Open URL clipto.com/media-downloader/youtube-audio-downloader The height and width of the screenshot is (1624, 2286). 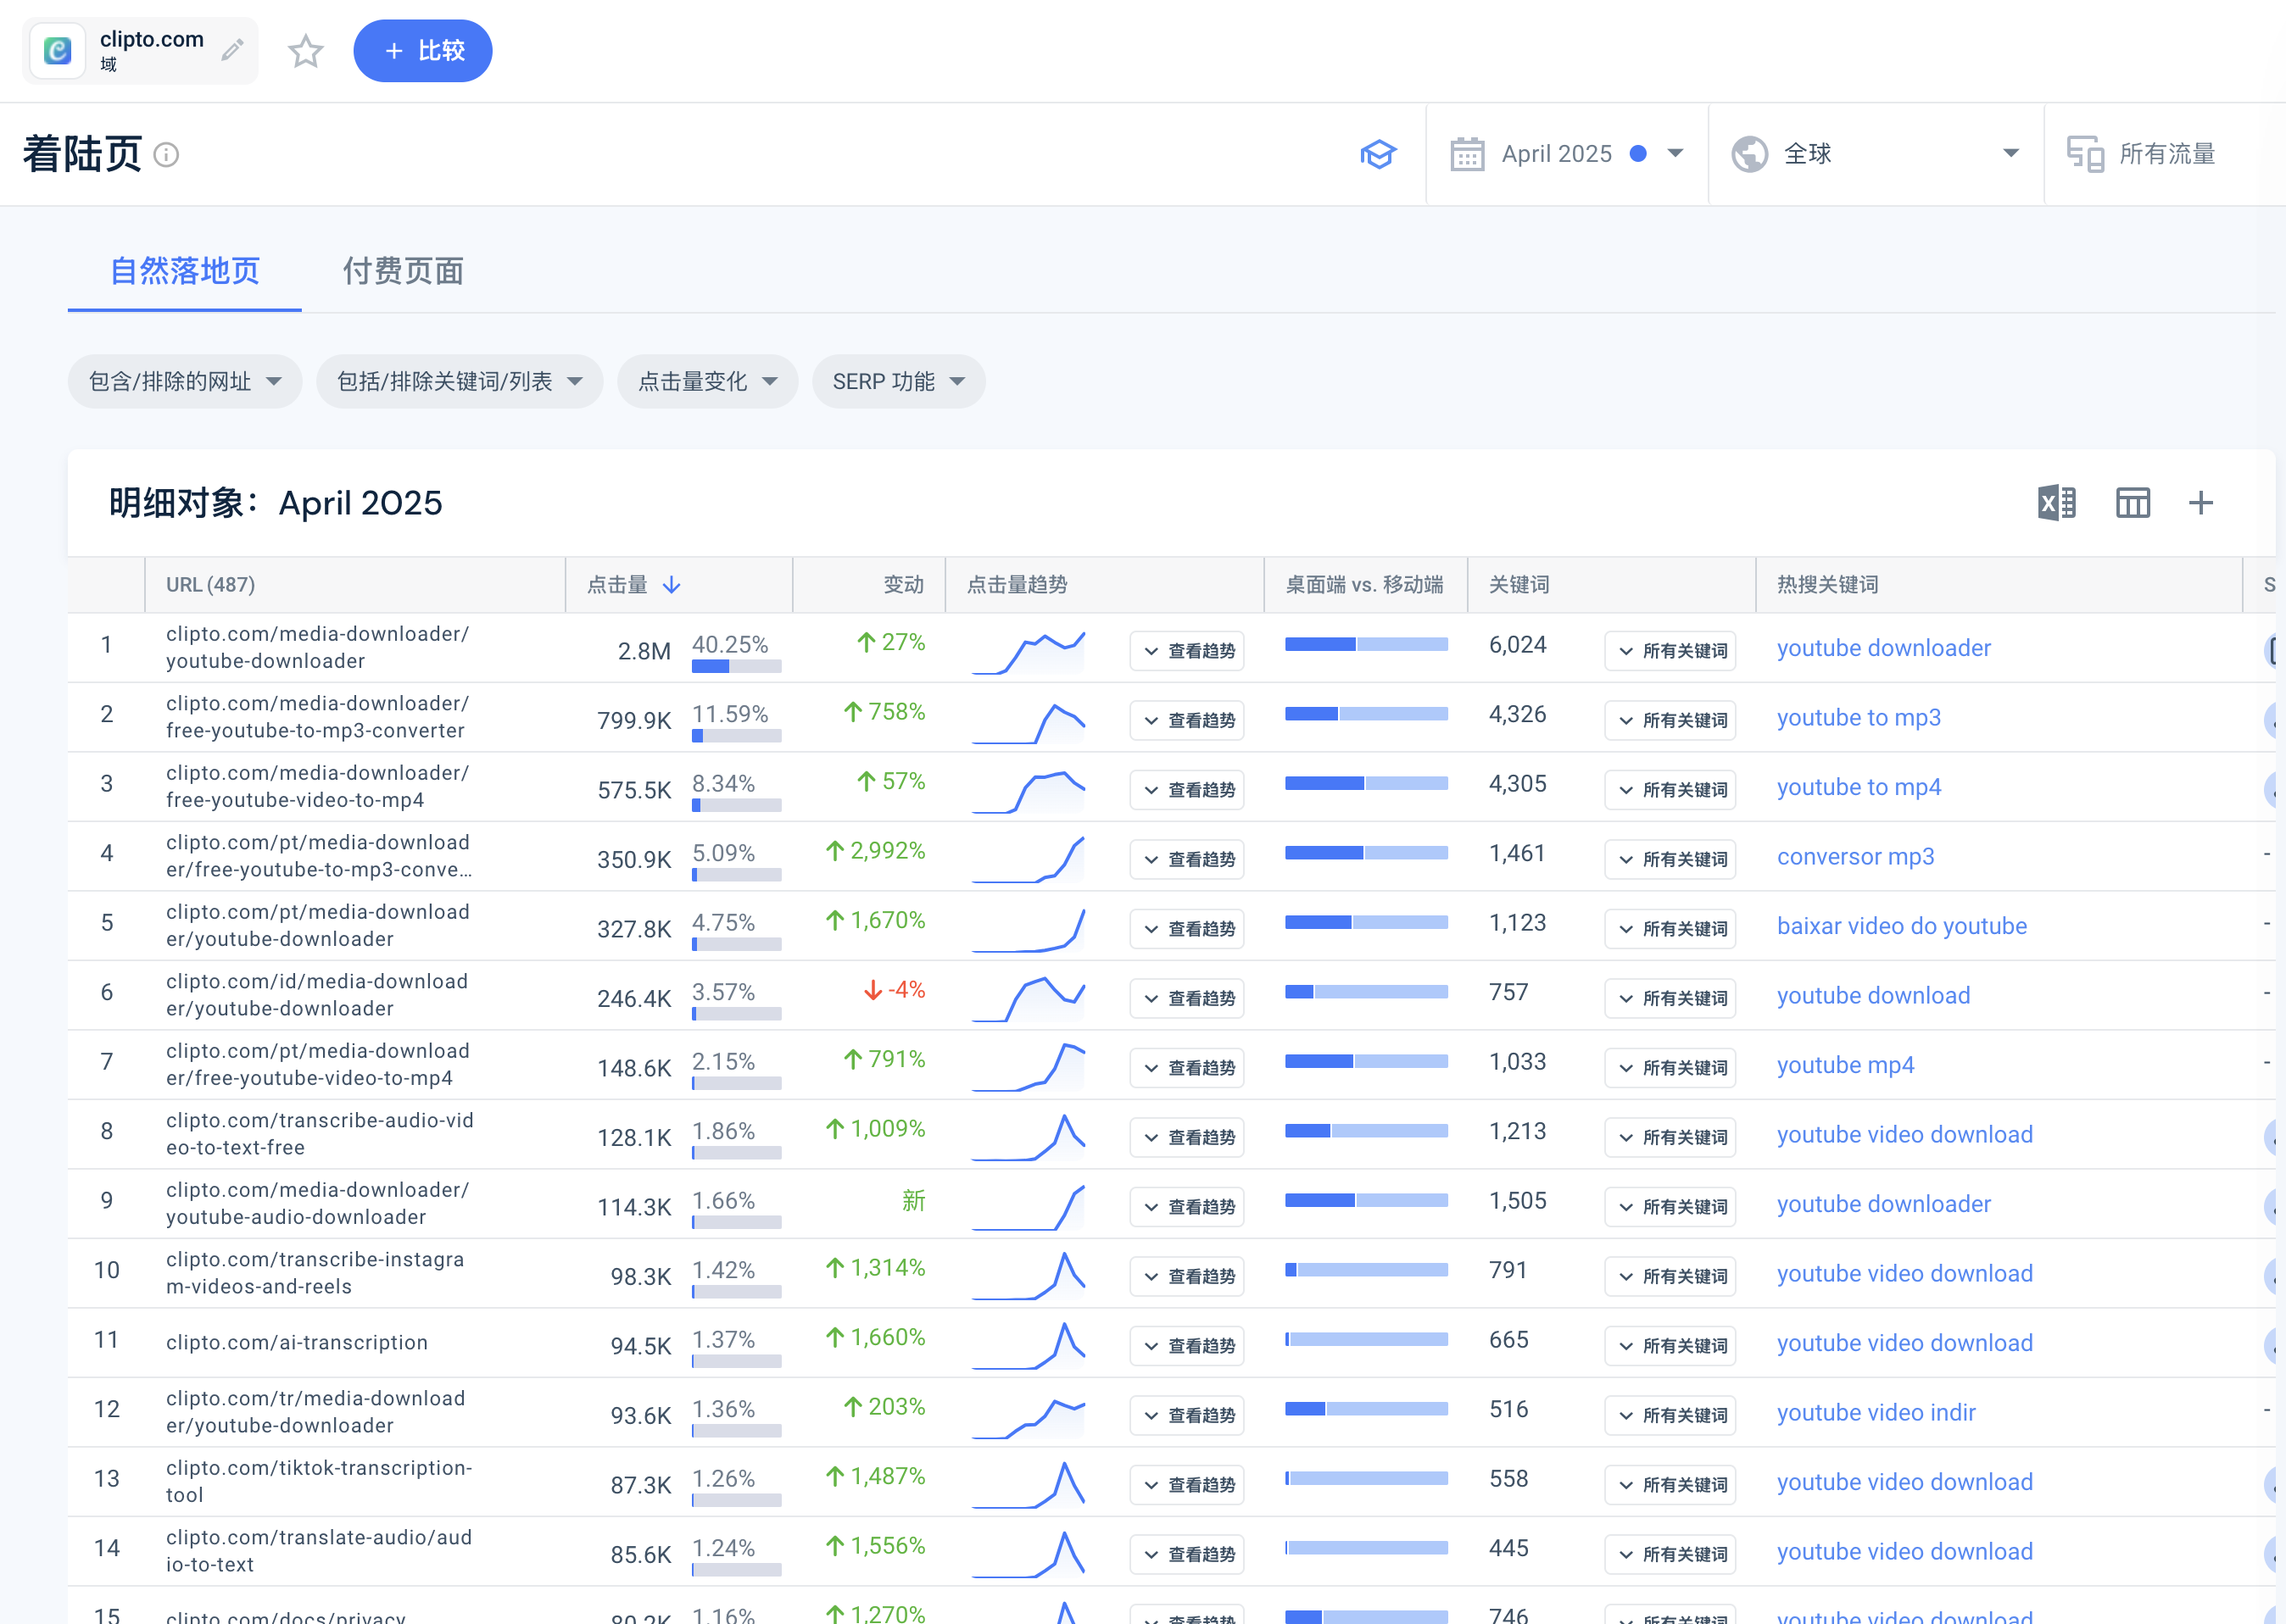(317, 1203)
